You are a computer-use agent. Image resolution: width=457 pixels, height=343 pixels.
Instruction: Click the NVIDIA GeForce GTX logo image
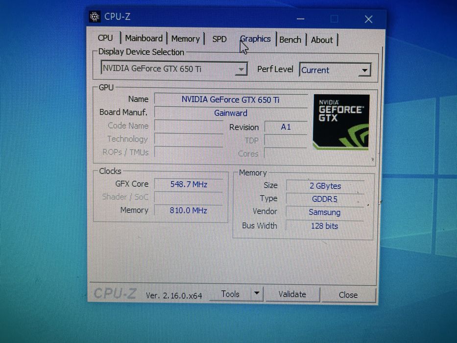341,122
